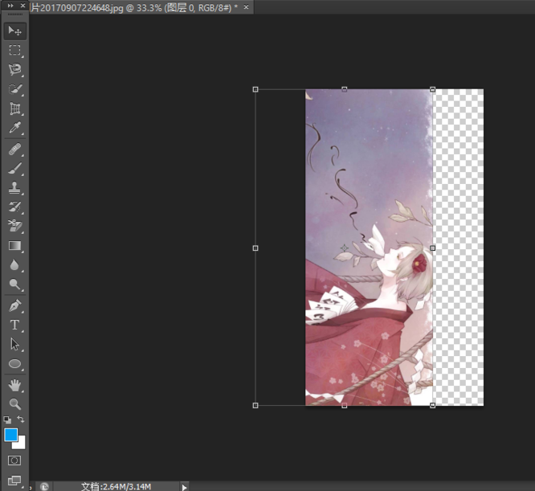The image size is (535, 491).
Task: Click the document size 2.64M/3.14M readout
Action: (x=116, y=486)
